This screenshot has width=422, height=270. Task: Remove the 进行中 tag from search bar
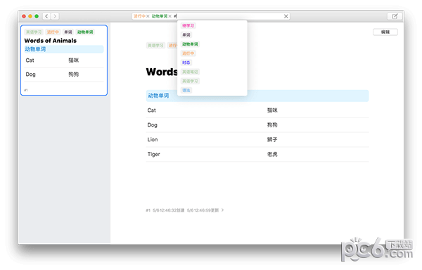[x=148, y=16]
